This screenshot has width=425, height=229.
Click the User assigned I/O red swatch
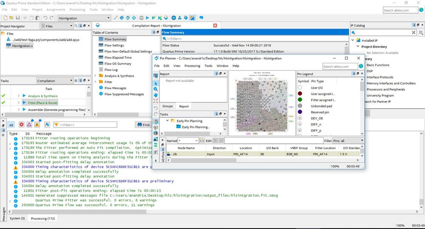click(300, 93)
